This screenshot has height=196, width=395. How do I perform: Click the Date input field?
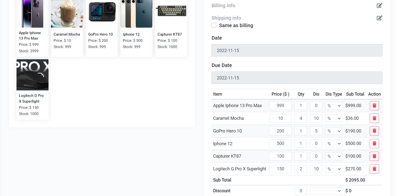[297, 50]
